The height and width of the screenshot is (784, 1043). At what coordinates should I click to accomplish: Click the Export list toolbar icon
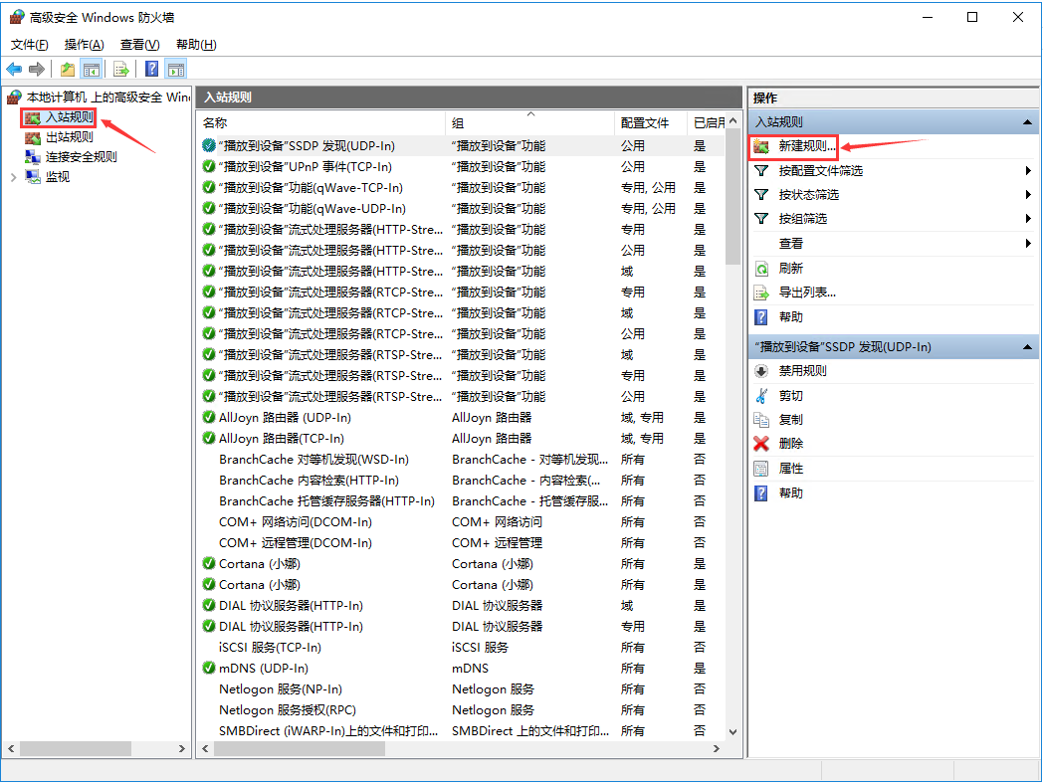point(121,69)
